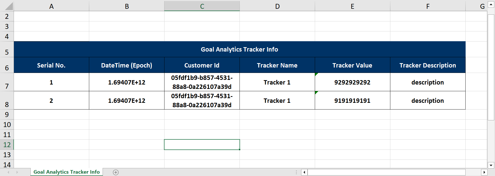Select row 2 header

pyautogui.click(x=7, y=16)
